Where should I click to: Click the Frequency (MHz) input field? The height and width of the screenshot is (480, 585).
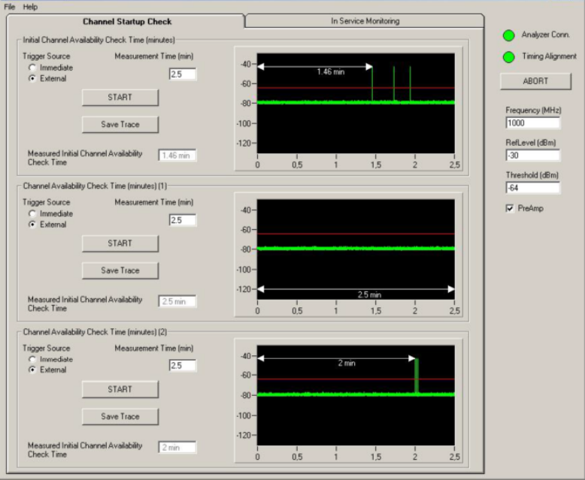(x=533, y=123)
